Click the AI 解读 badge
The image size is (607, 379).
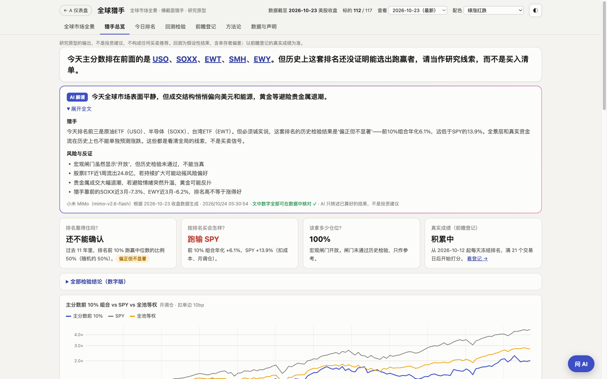(x=77, y=97)
